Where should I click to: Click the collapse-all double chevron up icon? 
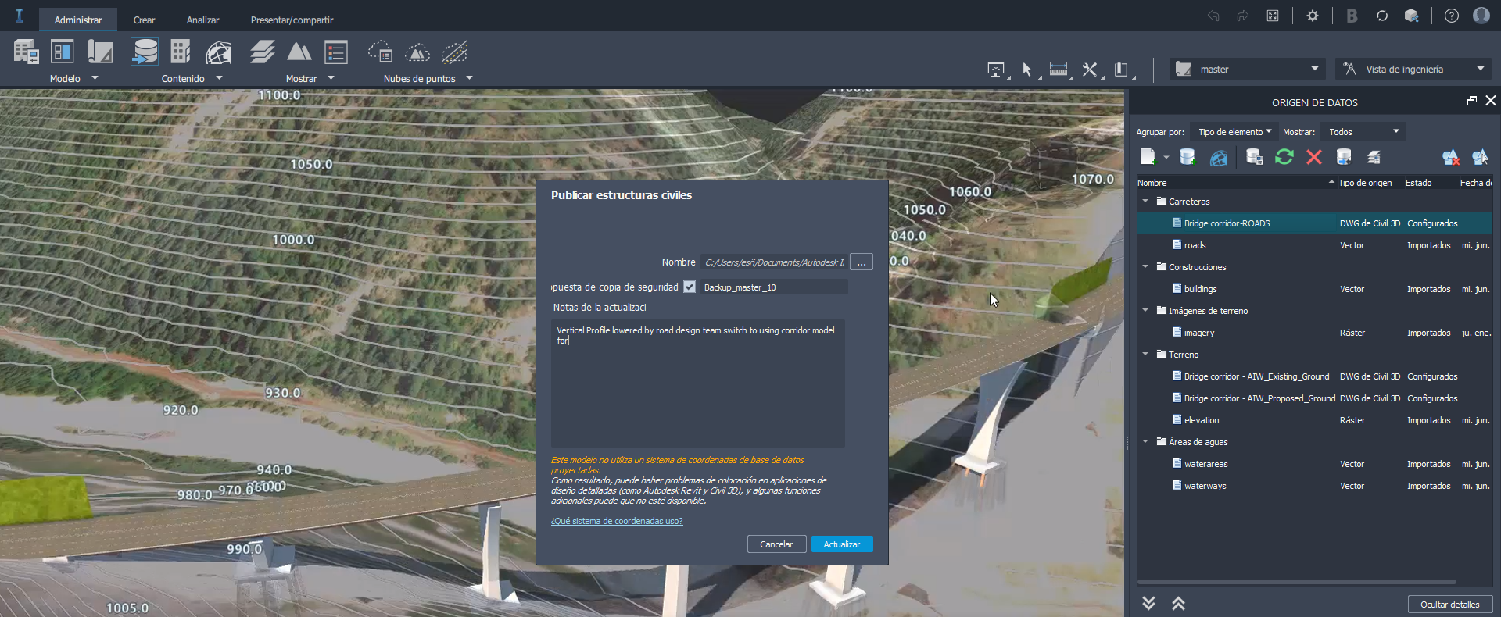click(1178, 603)
